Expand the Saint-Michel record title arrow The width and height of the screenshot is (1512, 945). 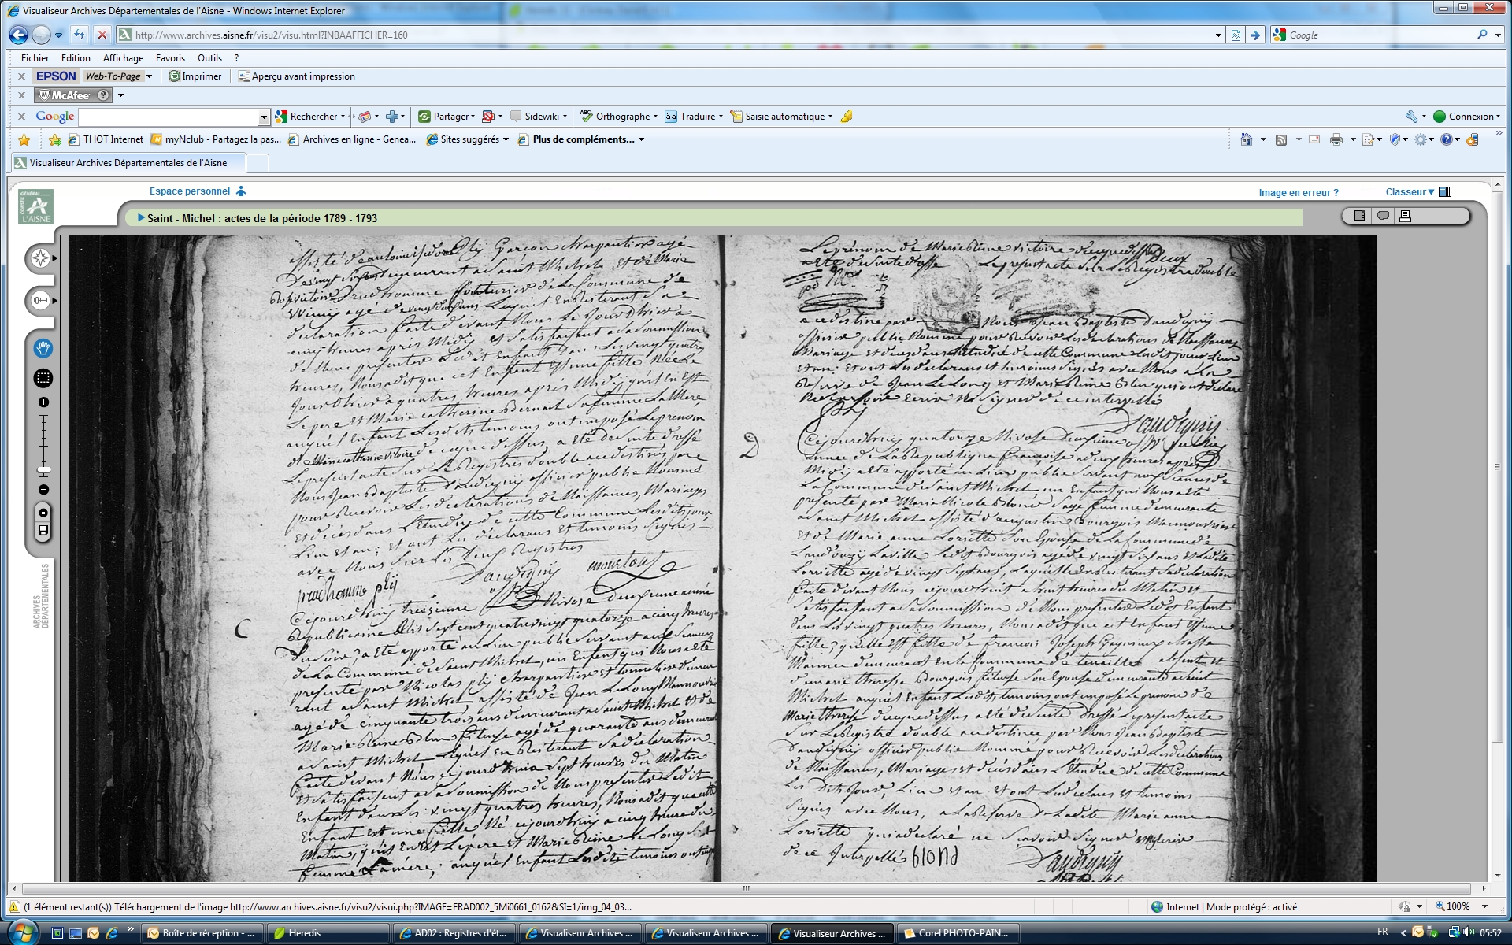pyautogui.click(x=141, y=218)
